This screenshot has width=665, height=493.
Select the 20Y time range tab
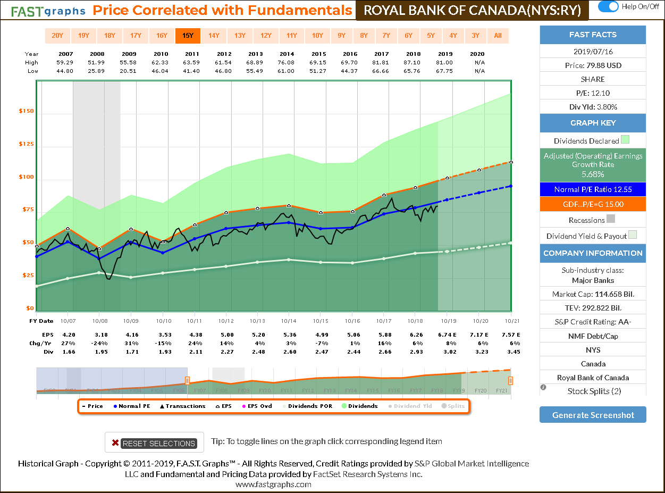57,36
